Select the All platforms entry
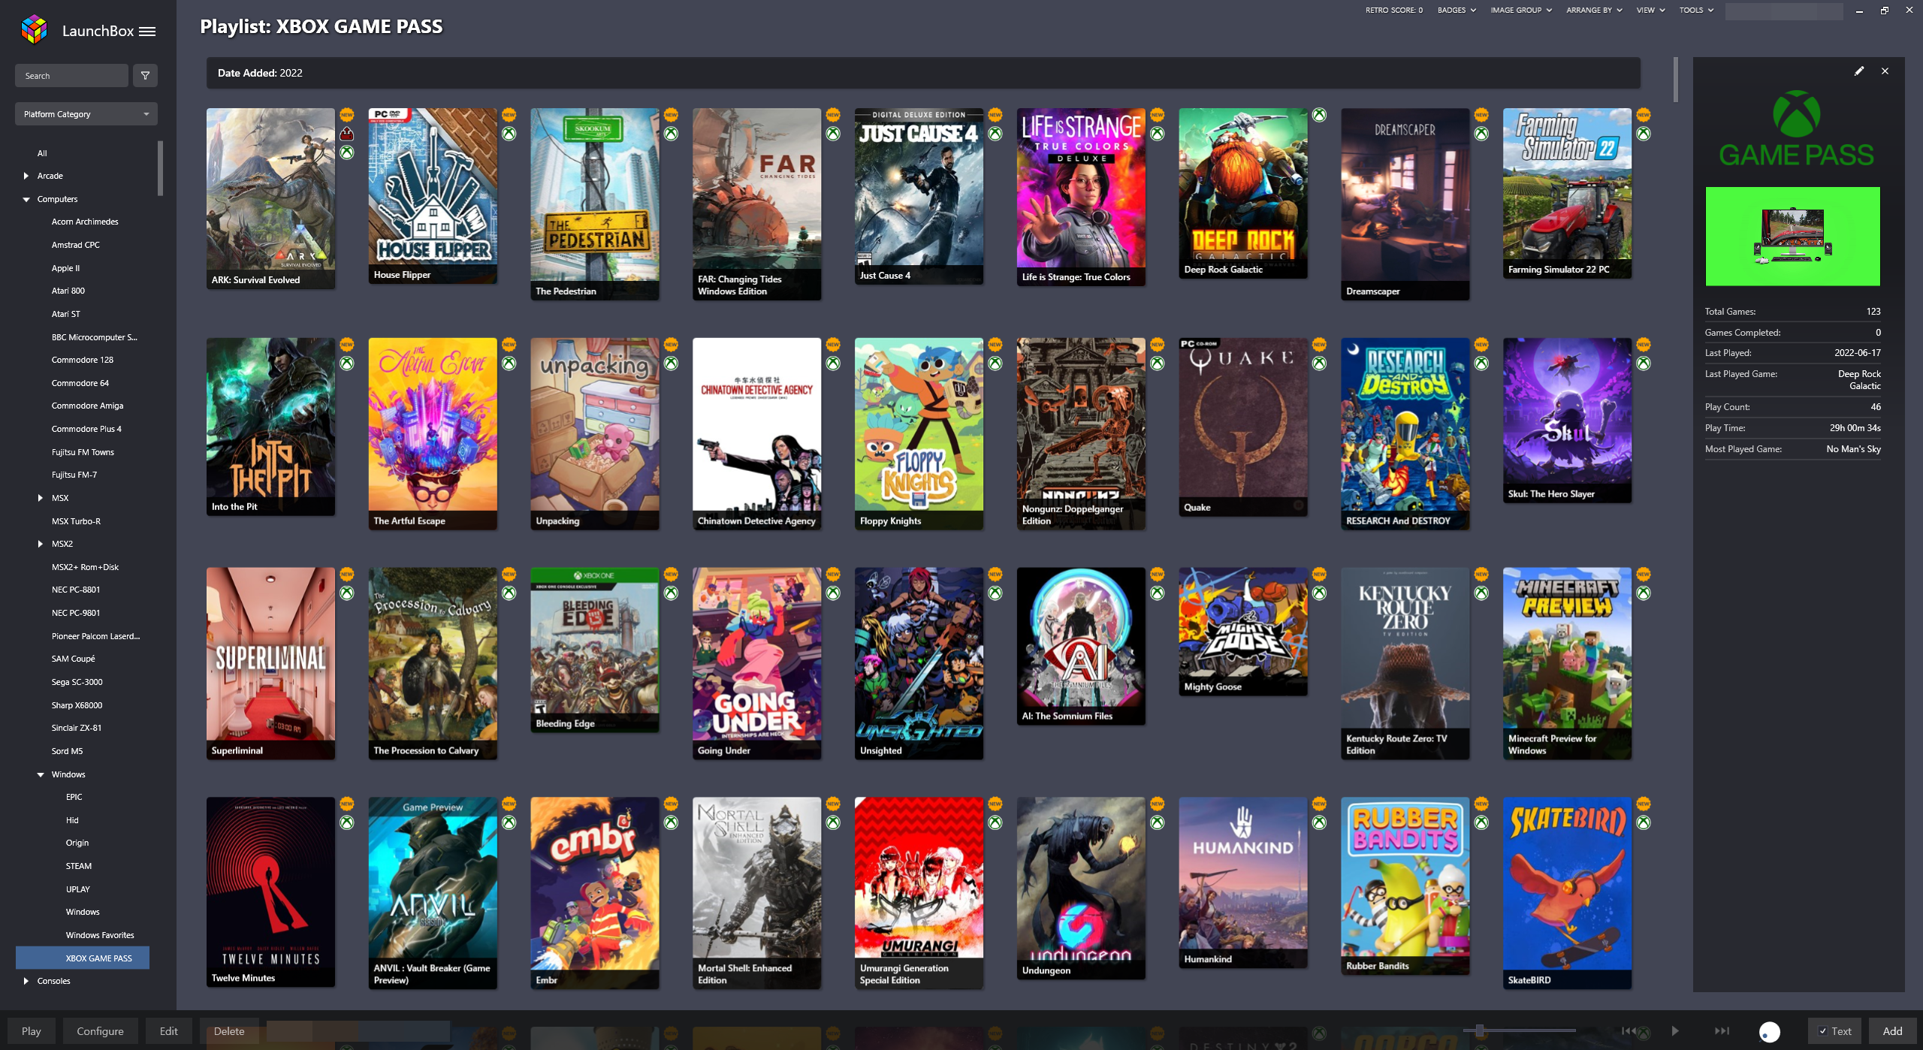 42,153
